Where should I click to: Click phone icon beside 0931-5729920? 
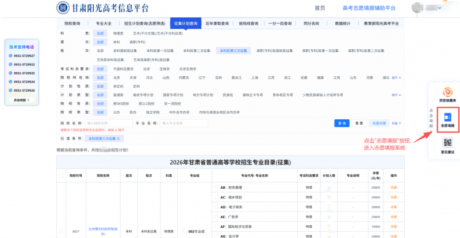pos(10,90)
